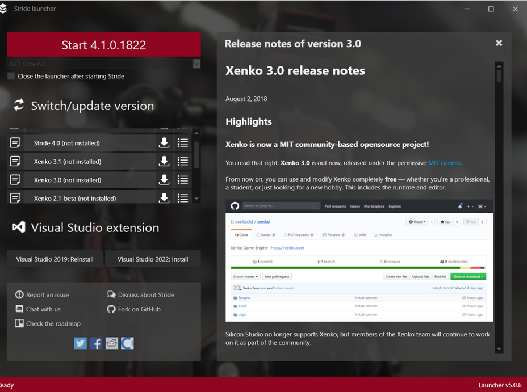Click release notes scroll up arrow

tap(499, 66)
